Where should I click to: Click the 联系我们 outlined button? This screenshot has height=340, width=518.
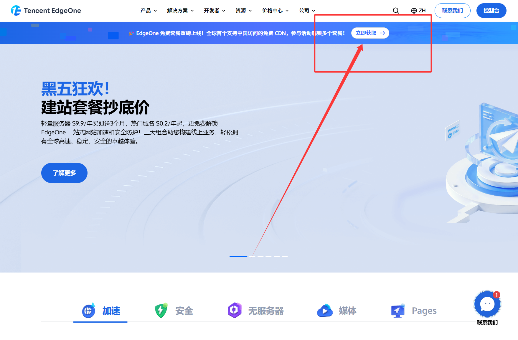pyautogui.click(x=452, y=11)
